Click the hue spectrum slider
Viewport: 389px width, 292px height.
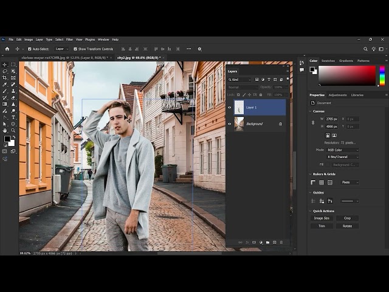(382, 75)
